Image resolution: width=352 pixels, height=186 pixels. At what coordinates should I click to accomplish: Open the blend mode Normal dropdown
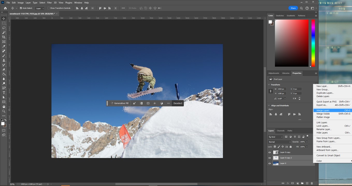[x=279, y=142]
